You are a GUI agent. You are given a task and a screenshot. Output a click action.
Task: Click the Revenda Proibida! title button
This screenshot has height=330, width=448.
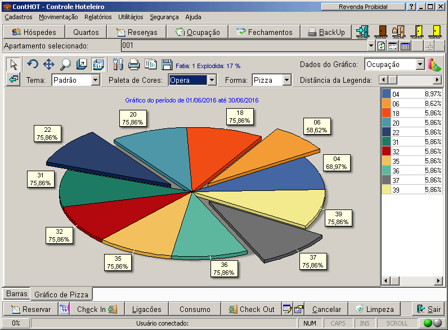point(363,7)
